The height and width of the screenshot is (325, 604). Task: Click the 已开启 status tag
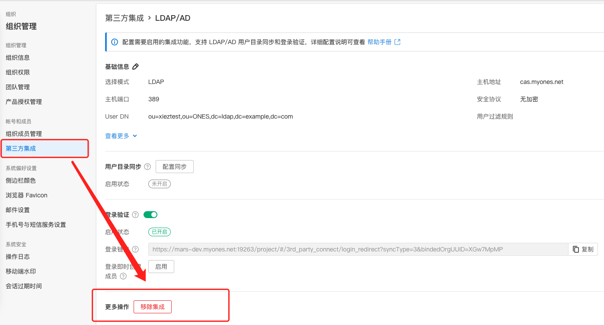pyautogui.click(x=160, y=232)
